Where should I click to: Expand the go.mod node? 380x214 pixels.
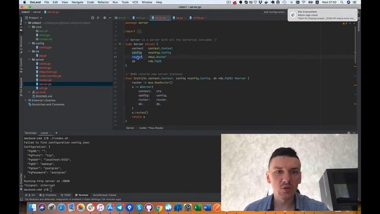pos(30,92)
